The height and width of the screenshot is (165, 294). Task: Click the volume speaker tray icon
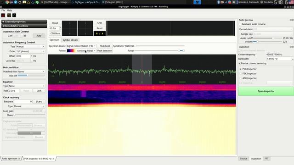click(x=234, y=2)
